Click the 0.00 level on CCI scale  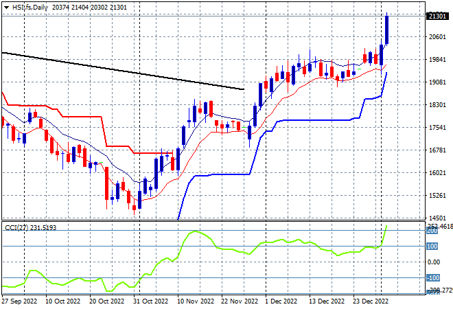pyautogui.click(x=434, y=262)
